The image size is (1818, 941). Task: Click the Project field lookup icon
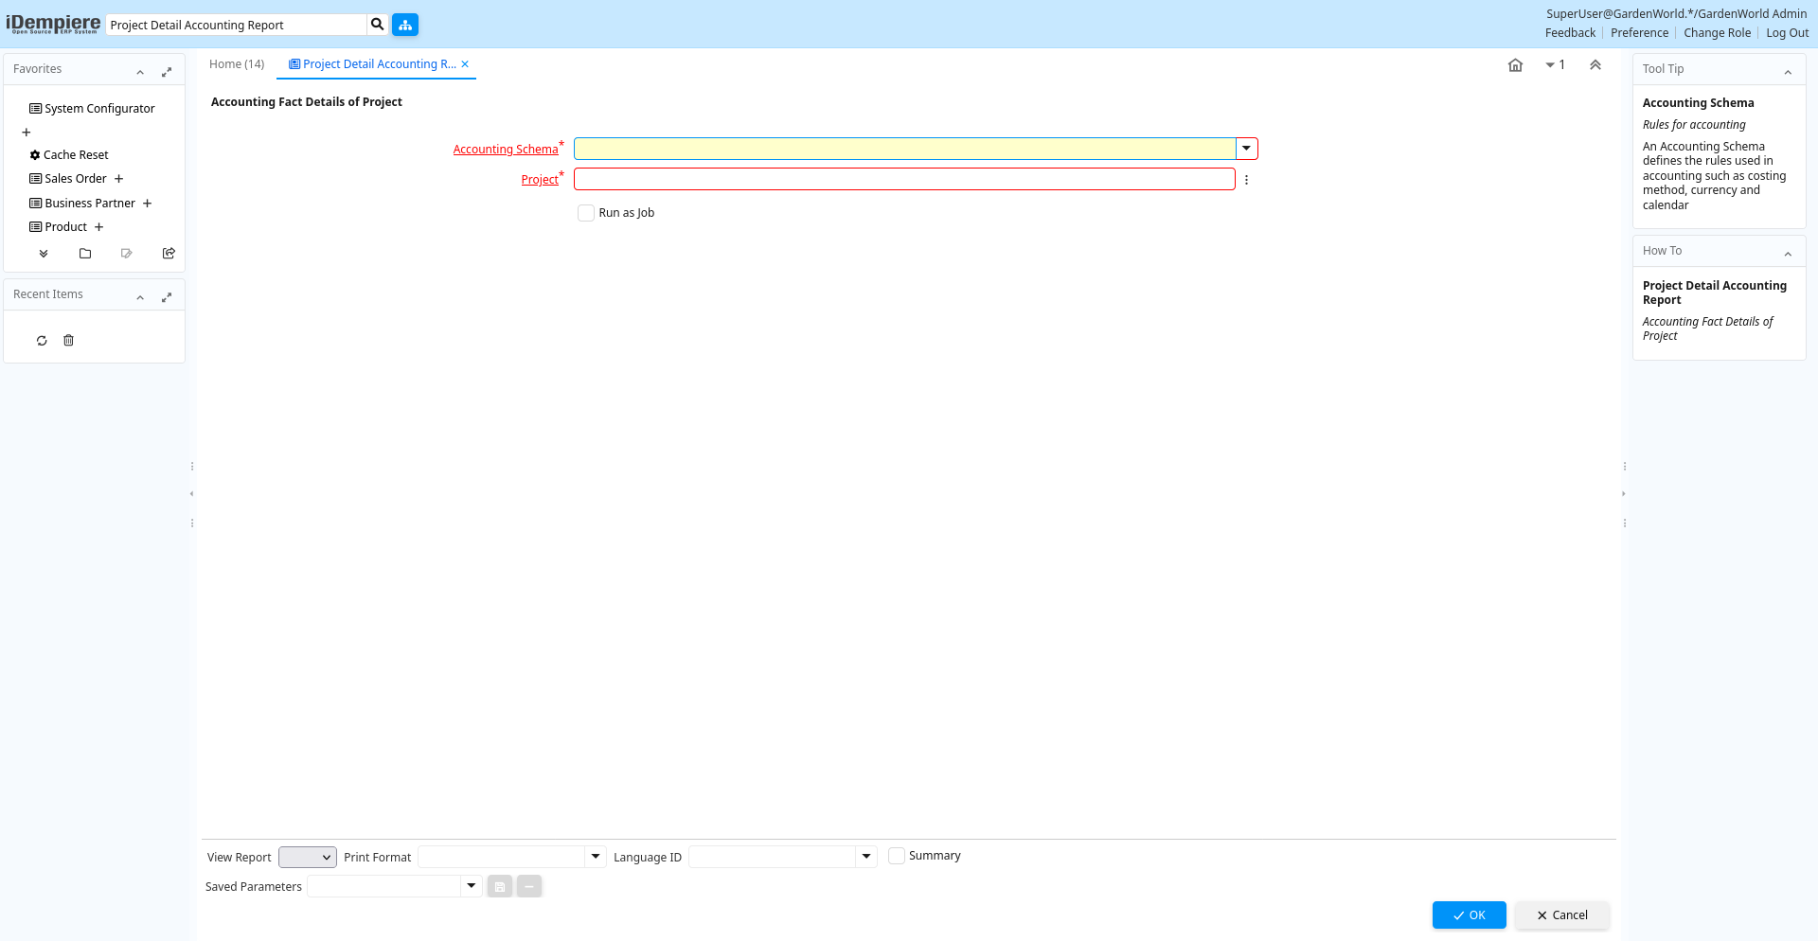click(1246, 180)
